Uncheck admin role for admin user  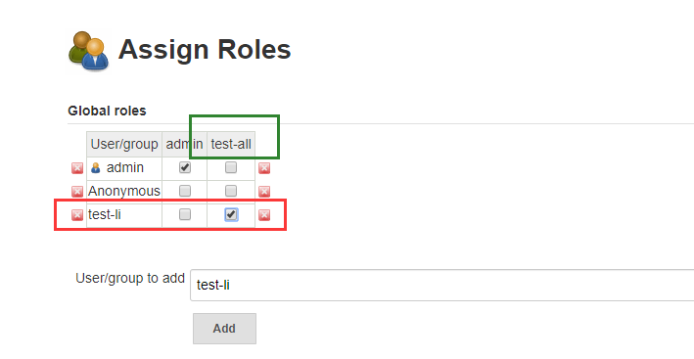click(x=185, y=167)
